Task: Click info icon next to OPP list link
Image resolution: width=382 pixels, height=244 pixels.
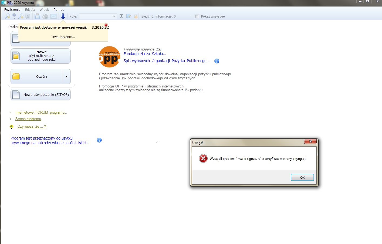Action: [x=217, y=61]
